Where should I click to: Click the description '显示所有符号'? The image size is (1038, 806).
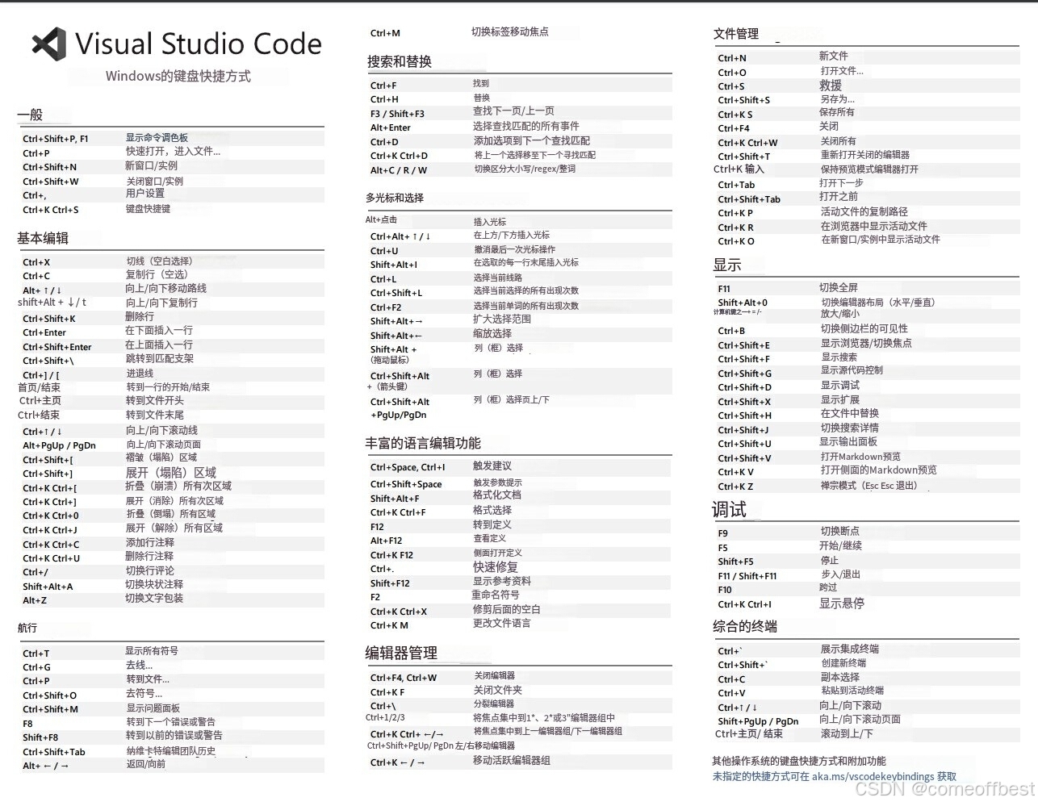152,650
